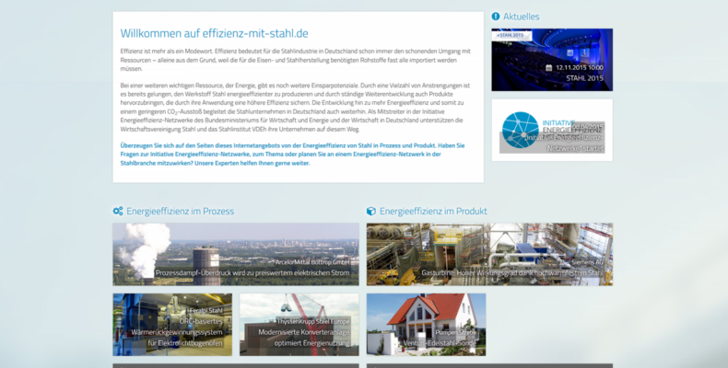Click the gears icon beside Energieeffizienz im Prozess
This screenshot has width=728, height=368.
click(x=118, y=212)
